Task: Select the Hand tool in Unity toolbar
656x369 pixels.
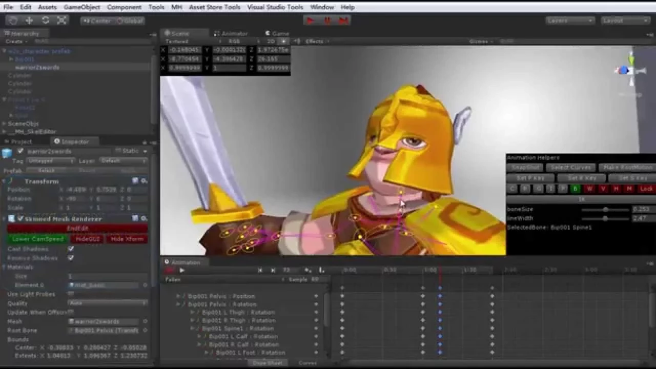Action: [x=13, y=20]
